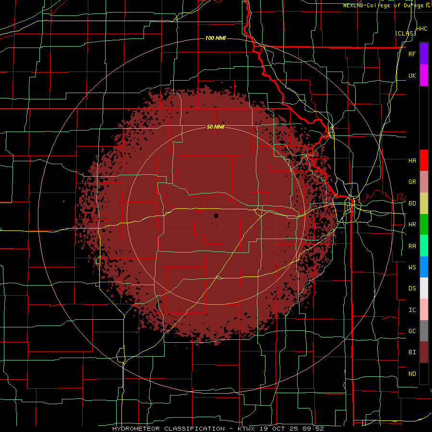Select the WS blue legend swatch
The image size is (432, 432).
pyautogui.click(x=424, y=267)
